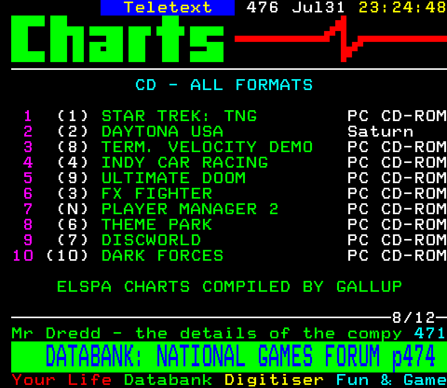This screenshot has height=388, width=447.
Task: Select the INDY CAR RACING entry
Action: coord(185,162)
